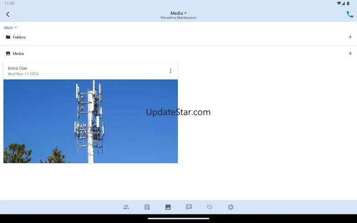Add a new folder with the plus icon

coord(350,37)
